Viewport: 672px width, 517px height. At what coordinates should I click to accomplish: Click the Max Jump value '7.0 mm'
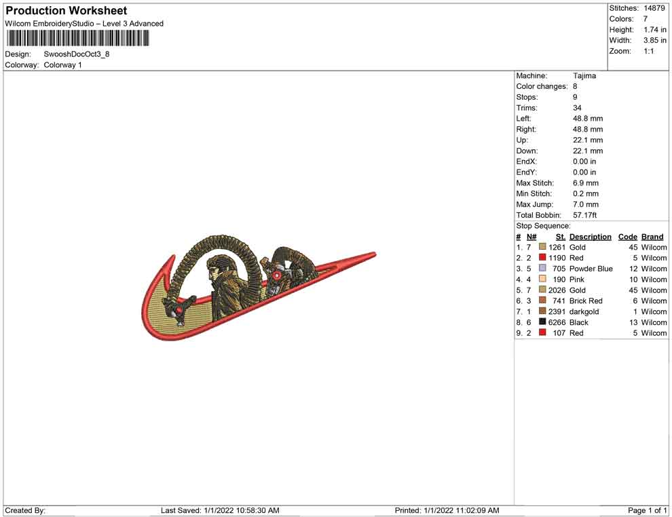pos(586,204)
